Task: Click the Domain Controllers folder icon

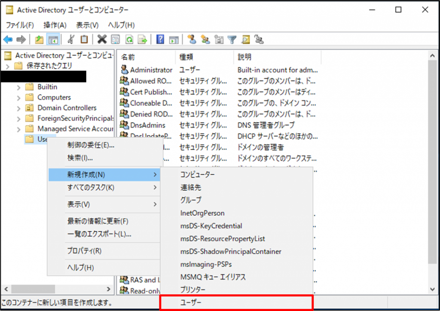Action: (x=30, y=108)
